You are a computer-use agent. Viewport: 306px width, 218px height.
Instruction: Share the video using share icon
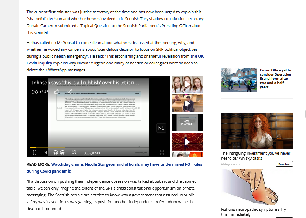tap(70, 92)
